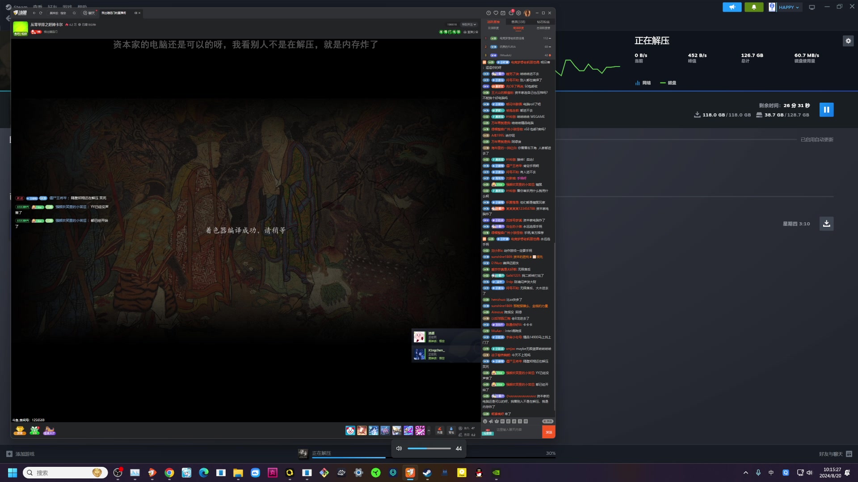Expand the gift list chevron

[x=429, y=431]
